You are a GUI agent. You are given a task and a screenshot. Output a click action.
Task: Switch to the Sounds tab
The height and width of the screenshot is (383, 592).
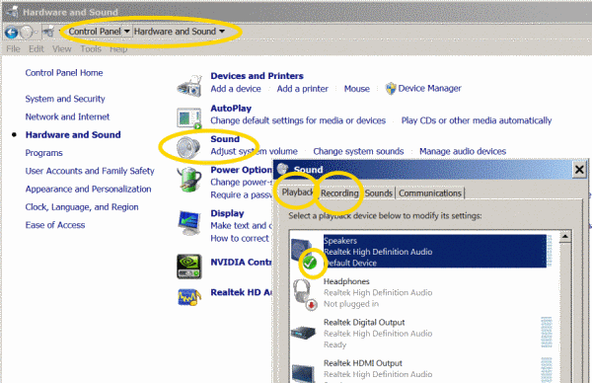(x=378, y=193)
